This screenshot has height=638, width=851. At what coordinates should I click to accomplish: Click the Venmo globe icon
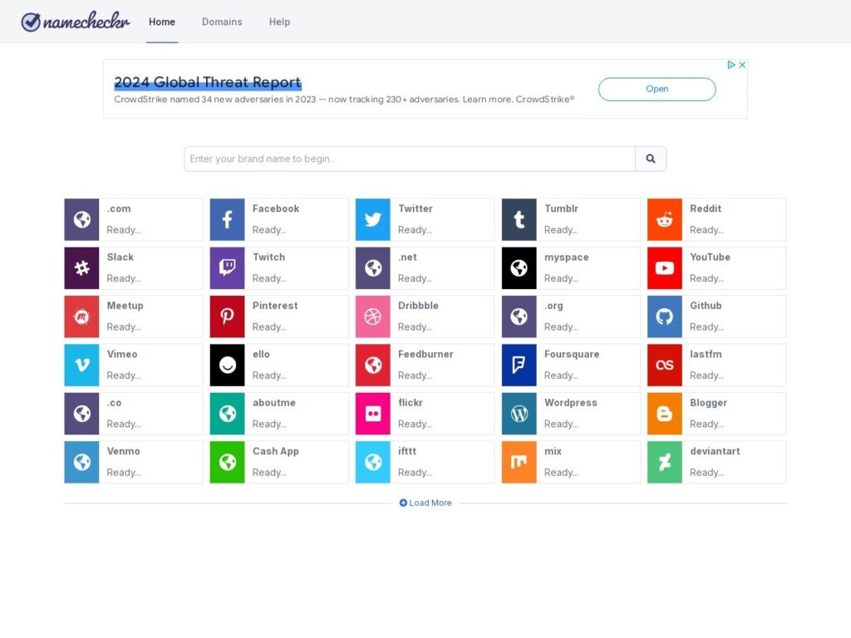click(x=81, y=462)
